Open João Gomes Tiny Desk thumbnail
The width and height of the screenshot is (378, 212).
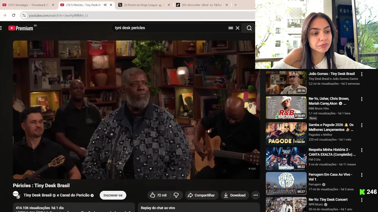tap(286, 82)
